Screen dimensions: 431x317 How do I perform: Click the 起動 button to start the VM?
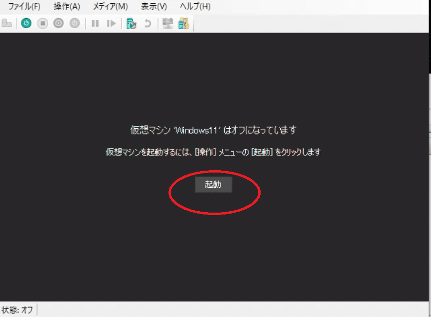point(213,184)
